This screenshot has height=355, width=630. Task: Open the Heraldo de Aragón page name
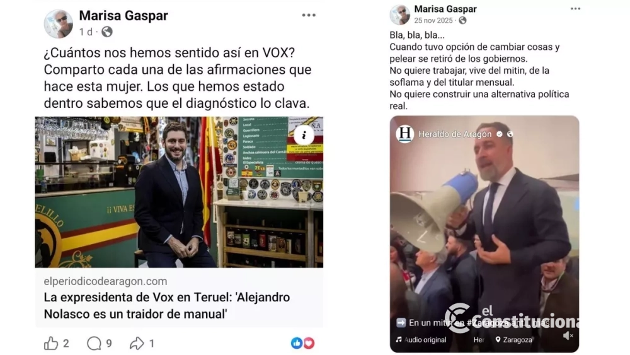tap(455, 134)
